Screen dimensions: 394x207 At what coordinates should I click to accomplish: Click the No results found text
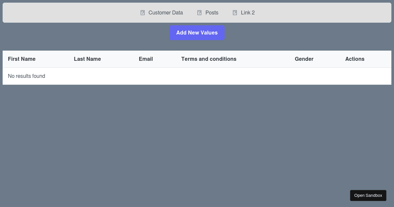27,76
